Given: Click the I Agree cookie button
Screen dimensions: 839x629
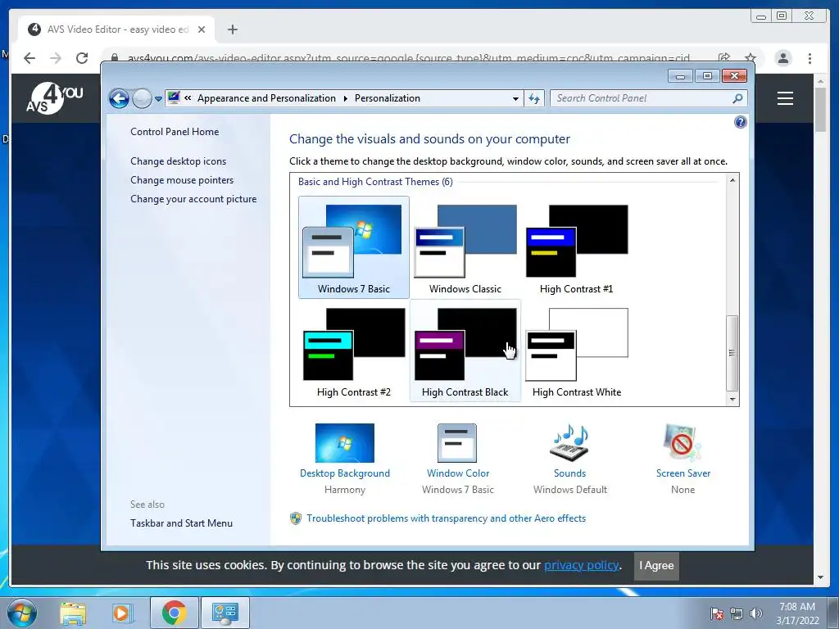Looking at the screenshot, I should [656, 566].
